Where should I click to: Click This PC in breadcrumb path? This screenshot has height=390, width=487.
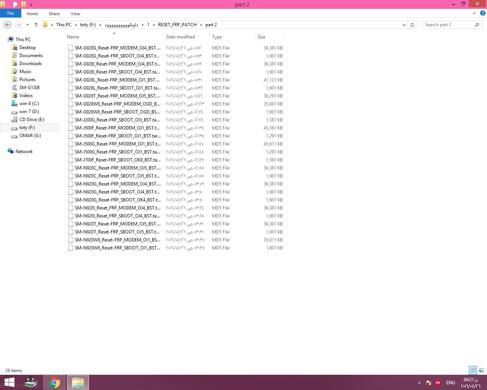(64, 25)
